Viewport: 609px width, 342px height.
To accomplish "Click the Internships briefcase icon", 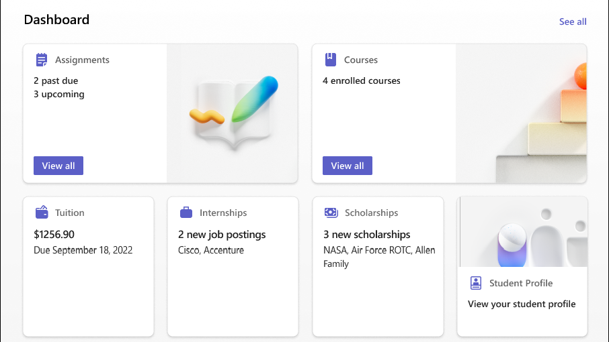I will (186, 213).
